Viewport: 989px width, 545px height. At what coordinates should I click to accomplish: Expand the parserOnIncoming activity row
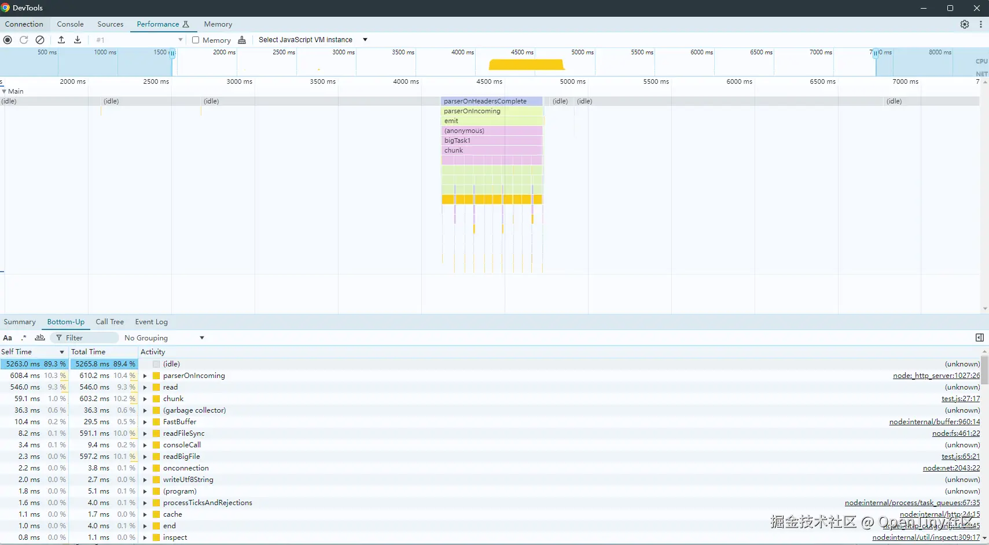click(145, 376)
